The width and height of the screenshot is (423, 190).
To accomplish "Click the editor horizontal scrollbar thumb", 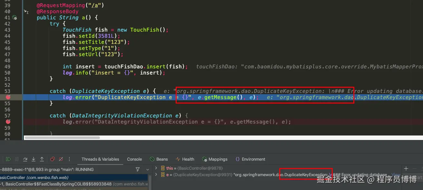I will coord(62,138).
